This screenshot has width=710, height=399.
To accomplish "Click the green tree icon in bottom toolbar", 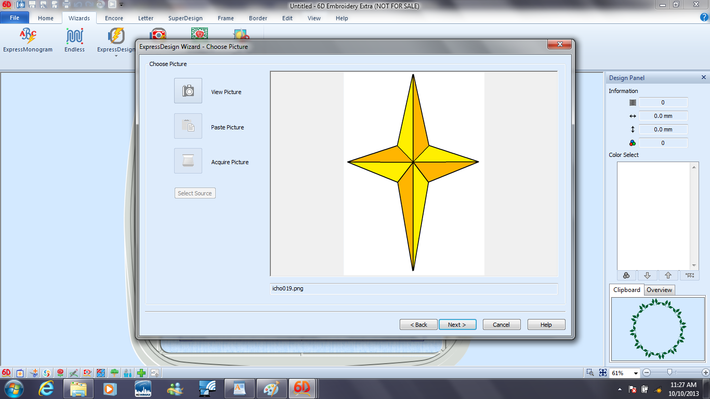I will (x=114, y=373).
